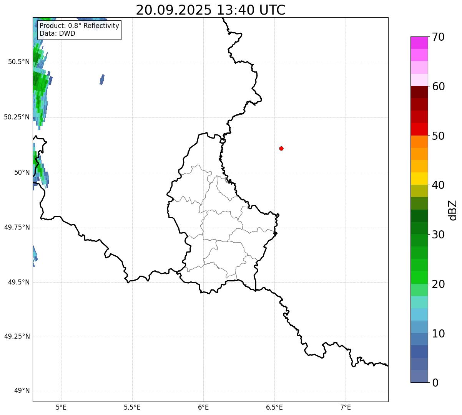Click the orange swatch just below 50
This screenshot has height=415, width=462.
(x=419, y=142)
